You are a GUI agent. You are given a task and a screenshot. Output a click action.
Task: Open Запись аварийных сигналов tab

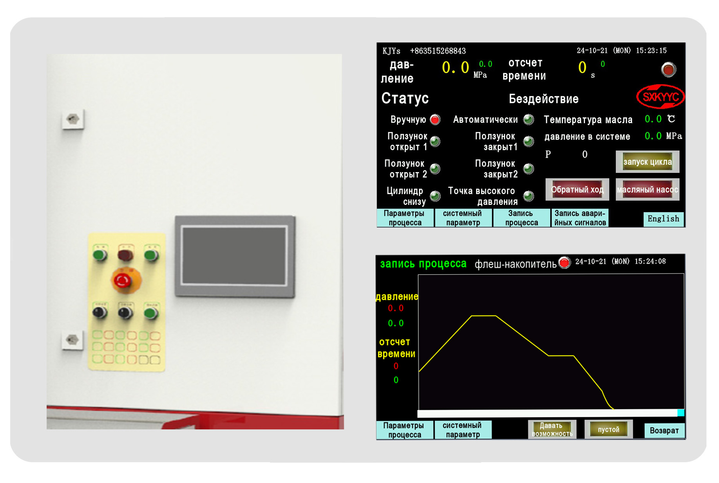580,218
